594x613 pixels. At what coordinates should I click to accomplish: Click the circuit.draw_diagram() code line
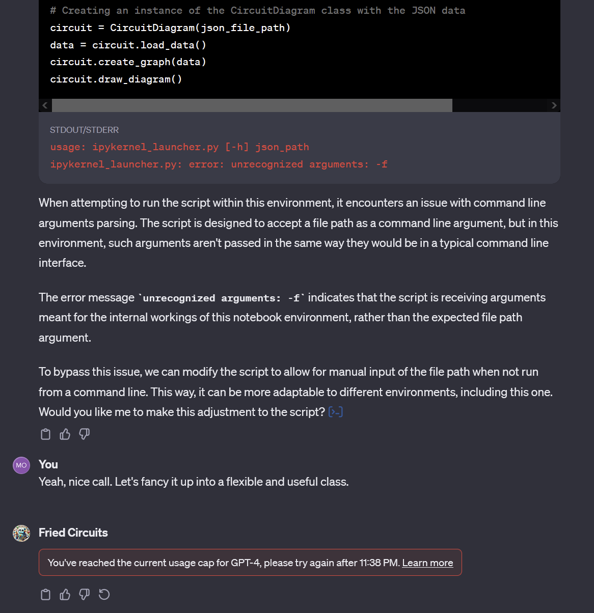116,79
